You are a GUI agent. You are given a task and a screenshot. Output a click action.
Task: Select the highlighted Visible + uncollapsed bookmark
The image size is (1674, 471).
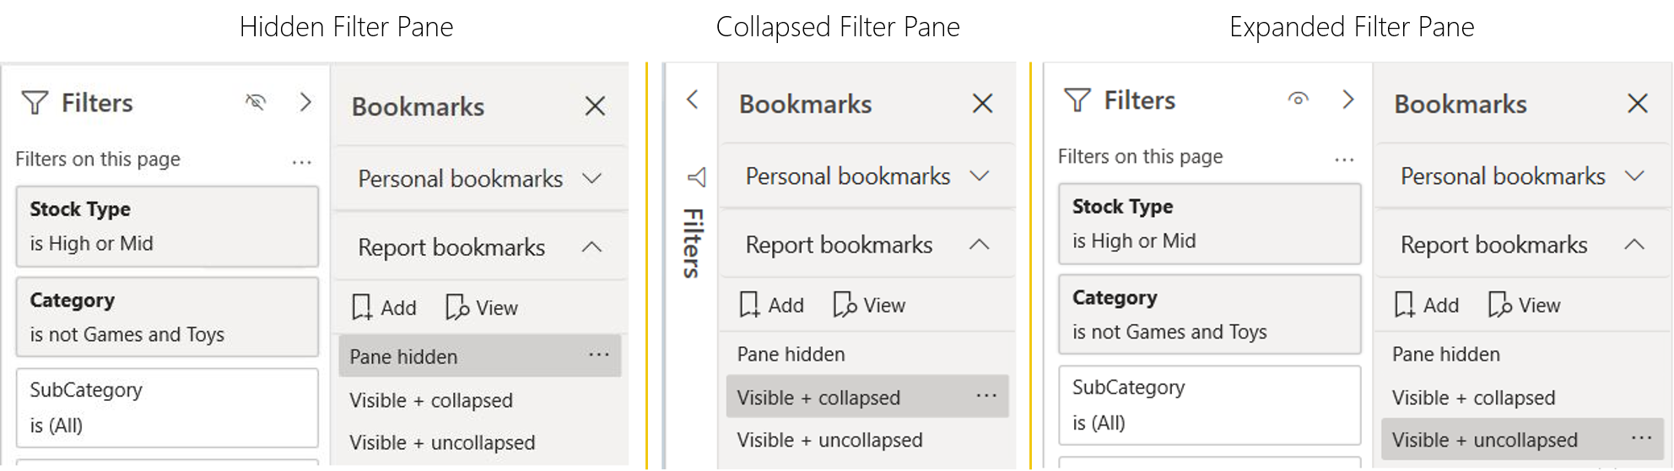[1484, 440]
